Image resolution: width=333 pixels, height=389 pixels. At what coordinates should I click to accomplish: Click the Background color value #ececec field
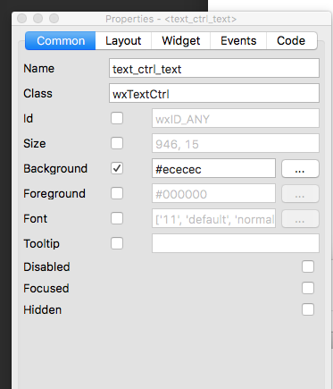coord(213,168)
